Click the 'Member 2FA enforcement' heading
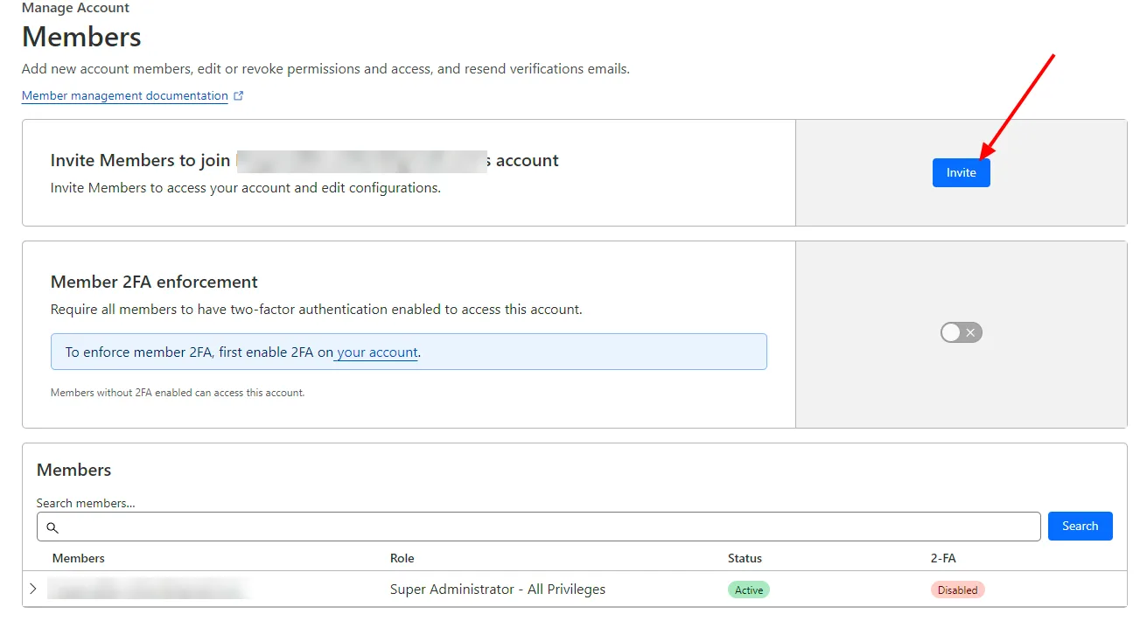 (x=154, y=282)
